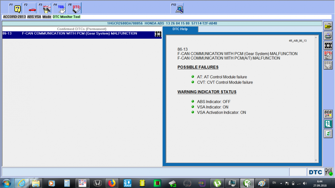
Task: Open the F12 computer diagnostics icon
Action: click(x=177, y=8)
